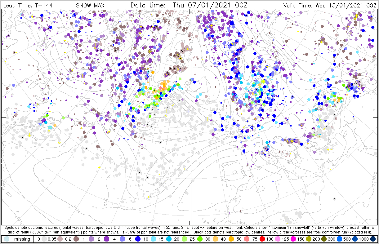Select the navy swatch after 1000
The width and height of the screenshot is (379, 244).
pos(373,239)
